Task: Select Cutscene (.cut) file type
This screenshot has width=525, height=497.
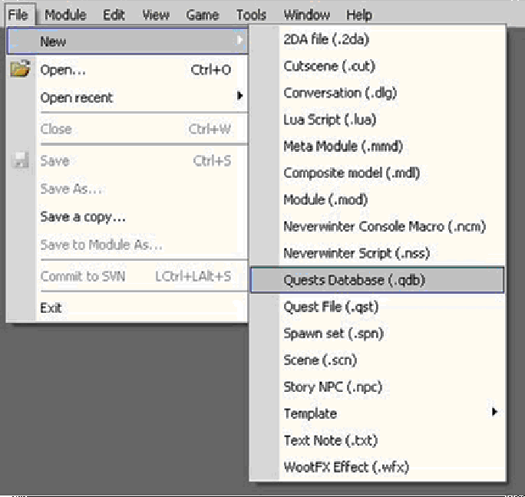Action: point(329,66)
